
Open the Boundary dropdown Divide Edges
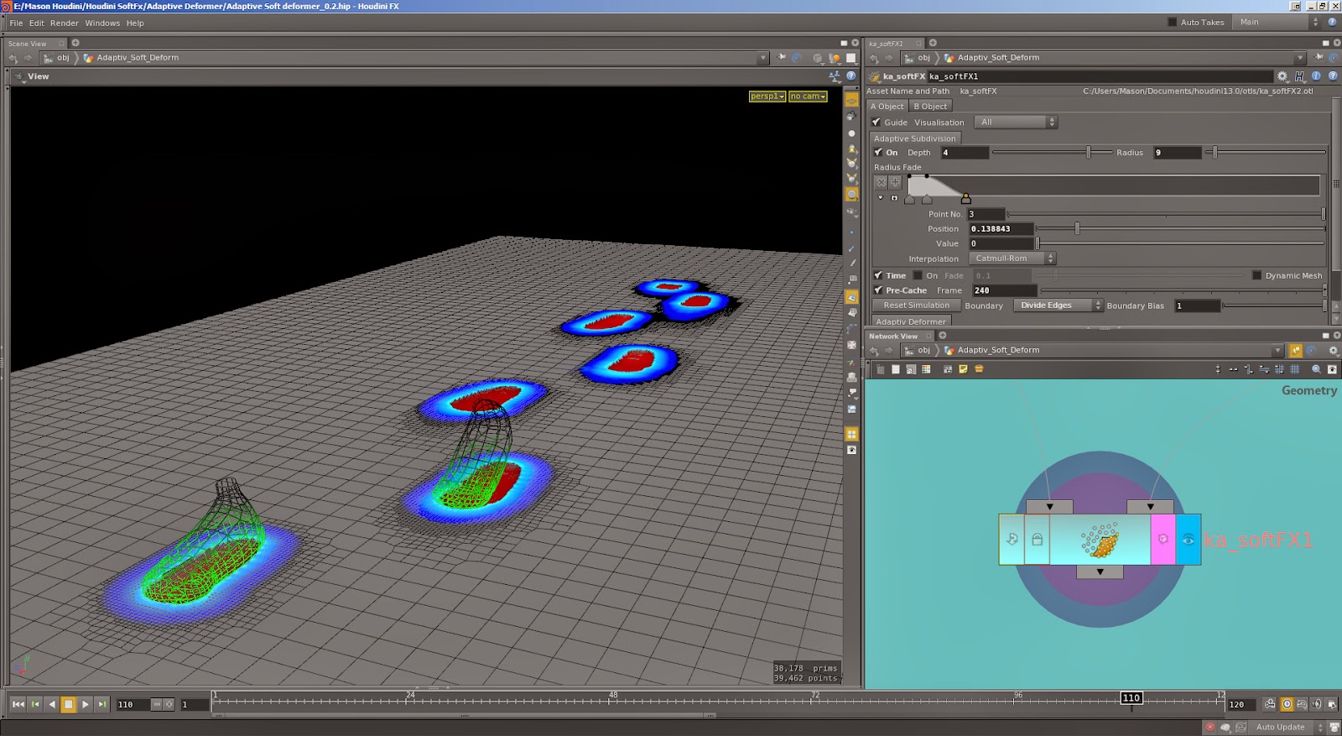coord(1058,305)
